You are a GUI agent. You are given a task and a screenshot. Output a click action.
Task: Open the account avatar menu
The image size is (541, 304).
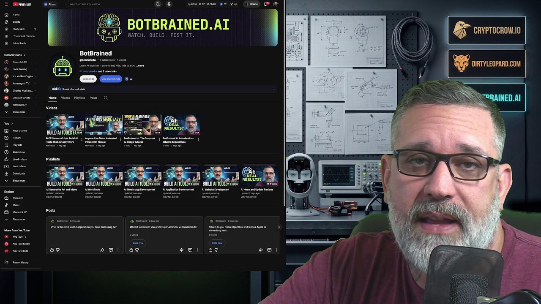[x=276, y=4]
